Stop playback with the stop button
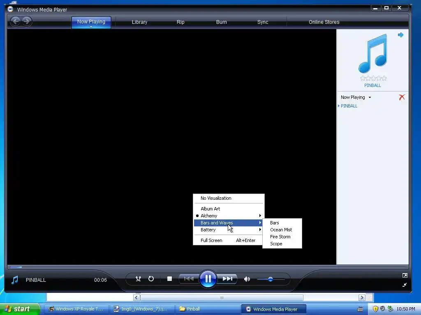 click(169, 279)
